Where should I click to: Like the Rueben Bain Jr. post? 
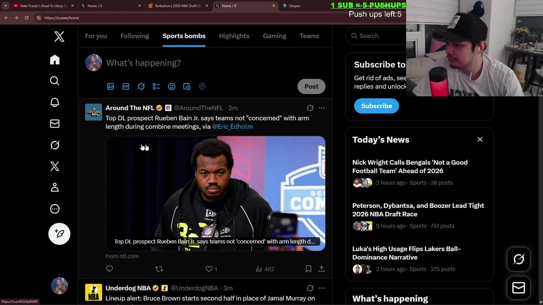pos(211,269)
